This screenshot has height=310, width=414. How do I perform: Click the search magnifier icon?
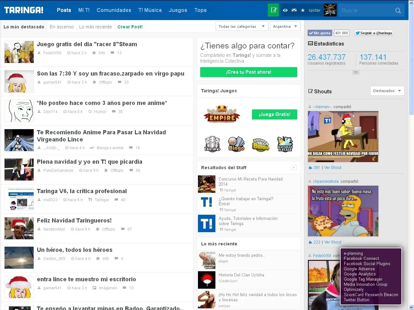398,10
